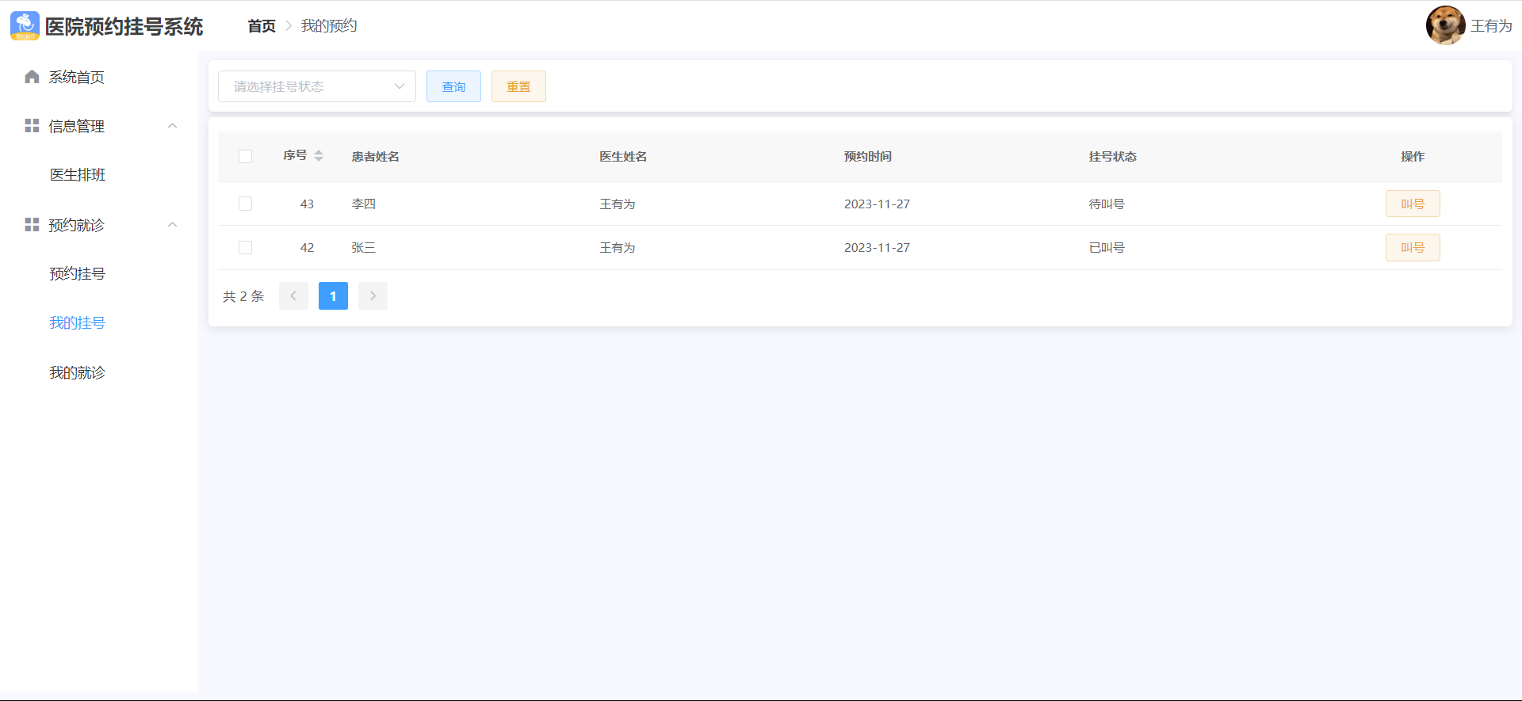Click date 2023-11-27 in 张三's row
This screenshot has width=1522, height=701.
(x=877, y=248)
